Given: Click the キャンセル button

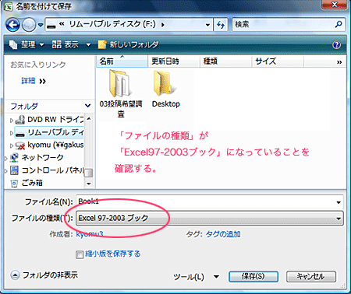Looking at the screenshot, I should point(311,276).
